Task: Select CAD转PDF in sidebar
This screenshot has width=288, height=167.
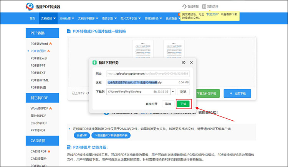Action: (38, 151)
